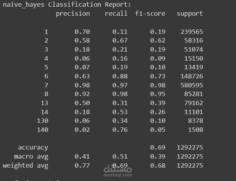
Task: Click support value 85281
Action: point(194,94)
